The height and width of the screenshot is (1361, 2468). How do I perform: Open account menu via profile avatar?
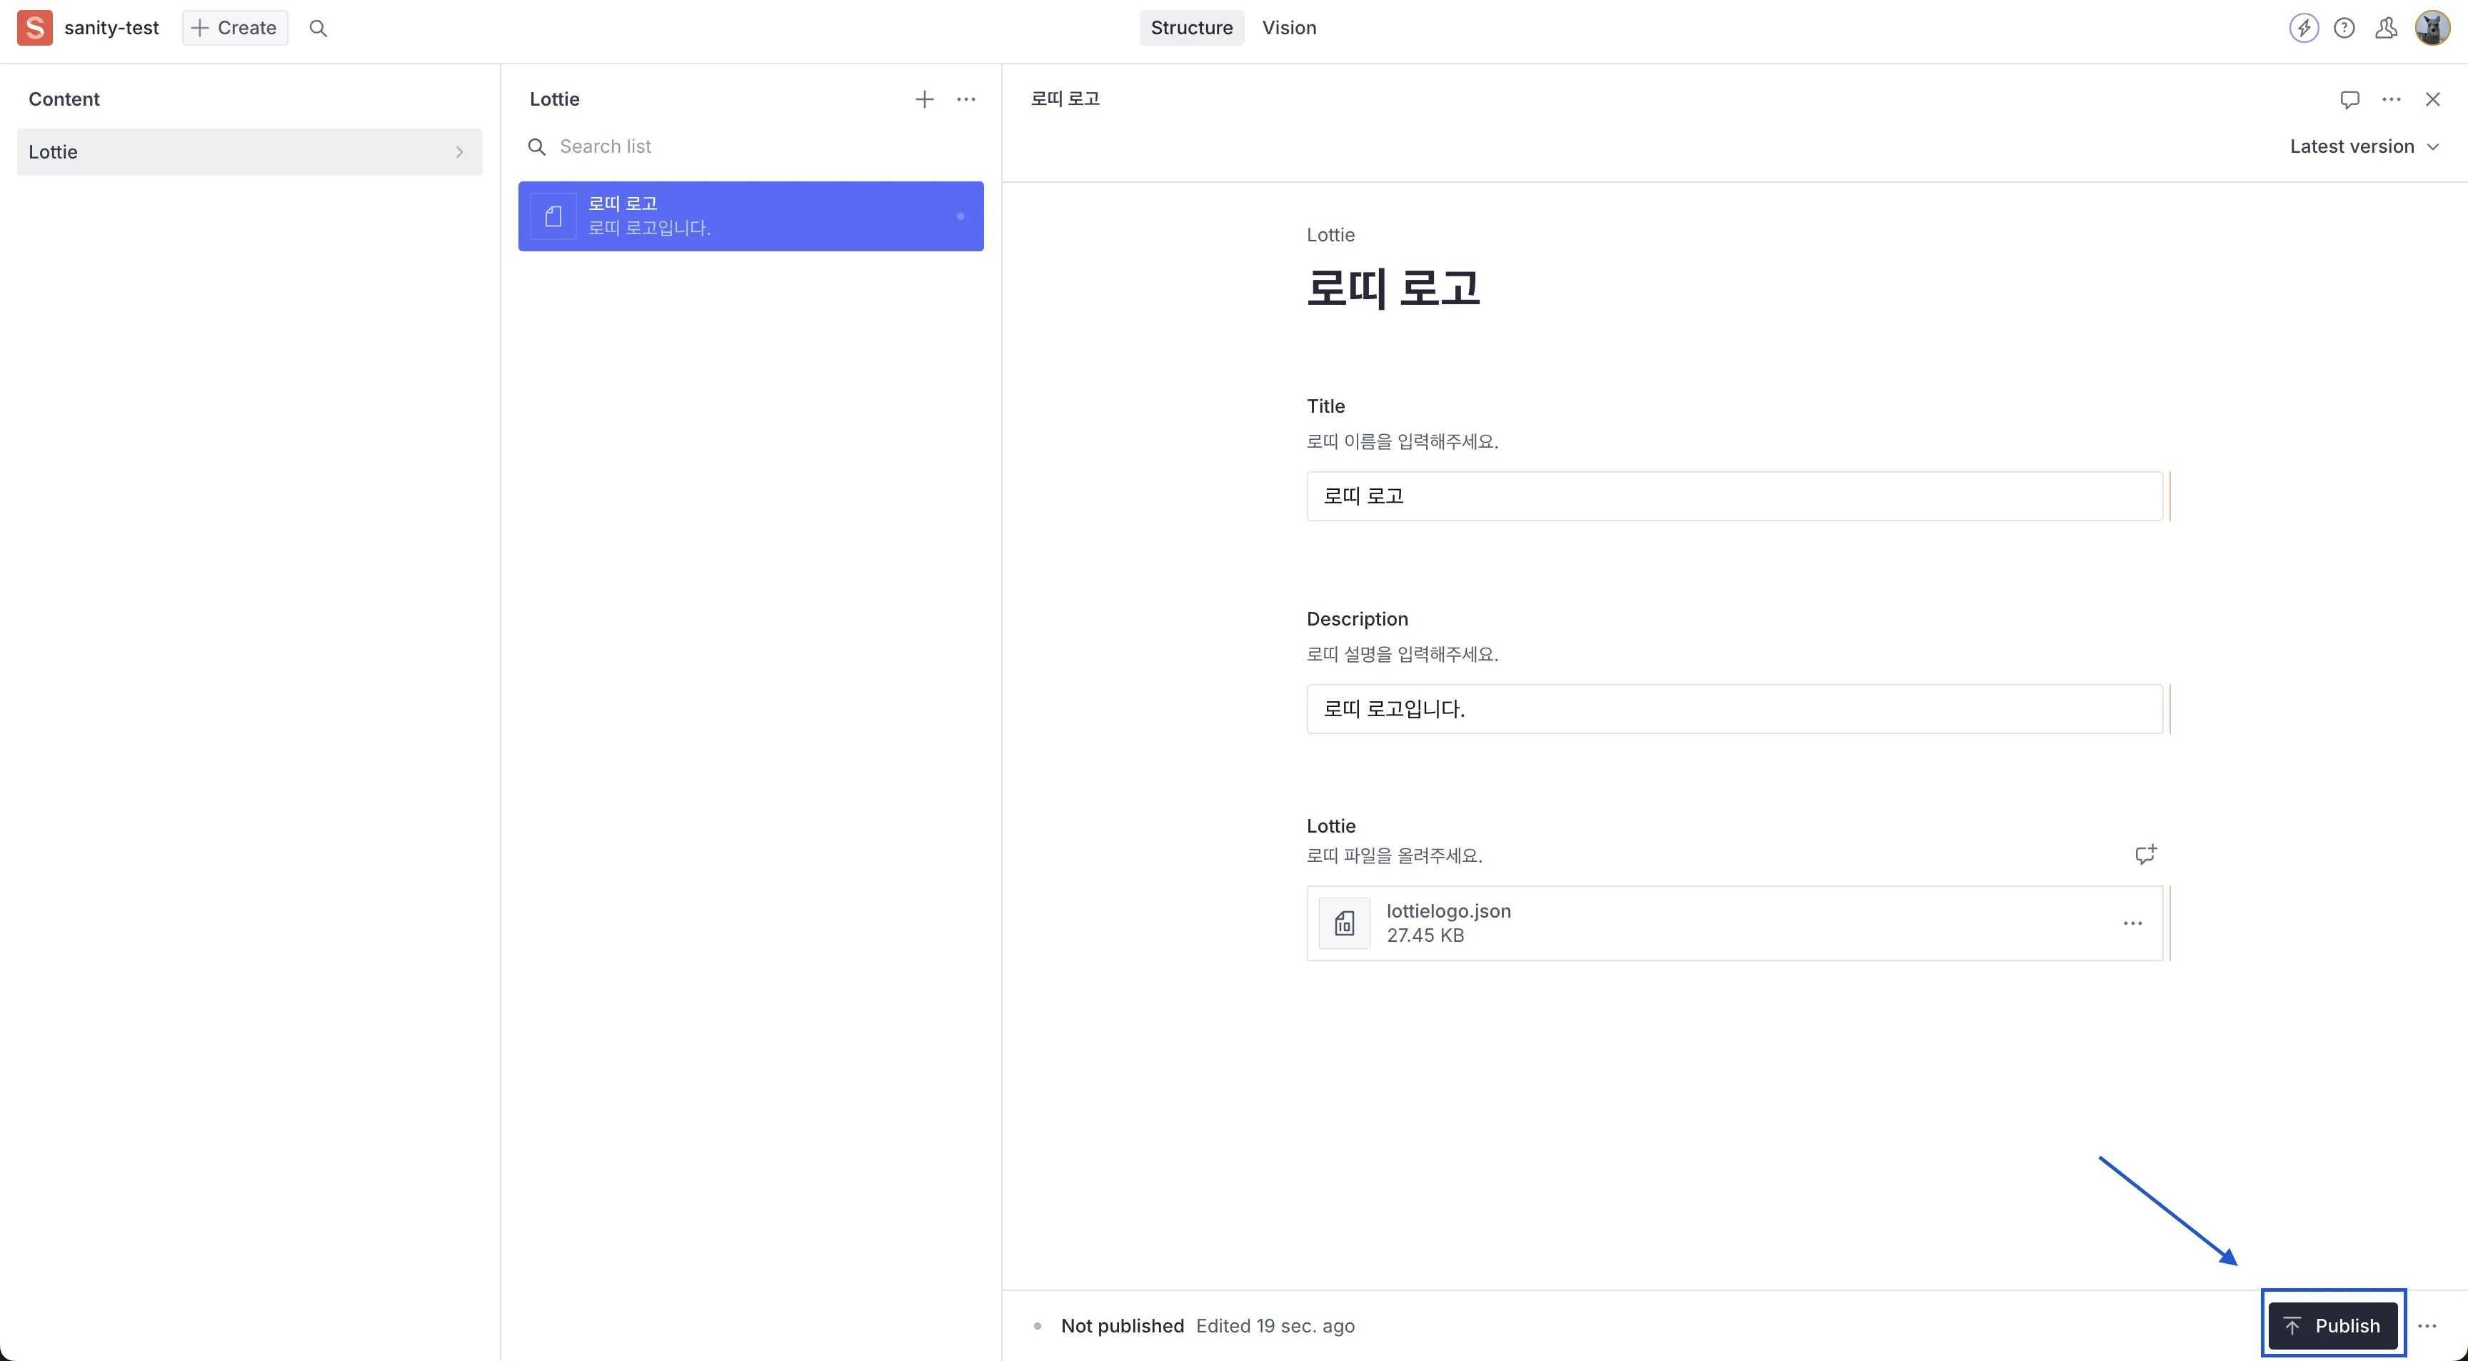[2432, 28]
